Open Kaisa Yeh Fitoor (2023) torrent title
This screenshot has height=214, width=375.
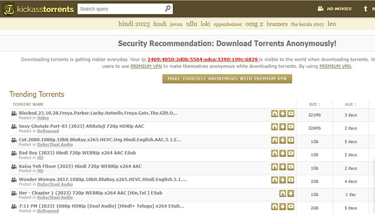(x=80, y=166)
